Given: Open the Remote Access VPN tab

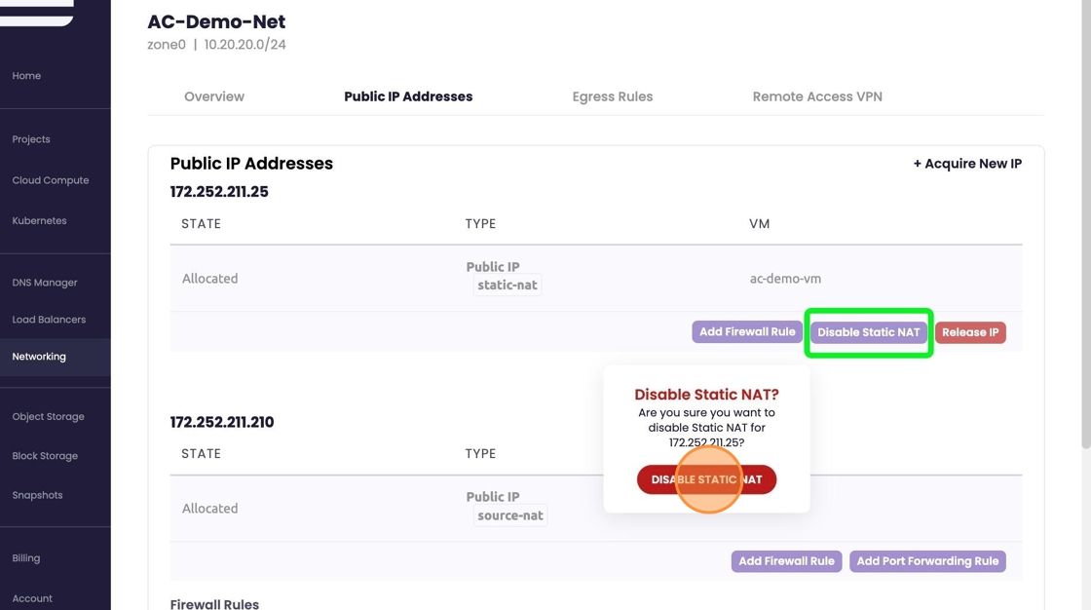Looking at the screenshot, I should tap(817, 96).
